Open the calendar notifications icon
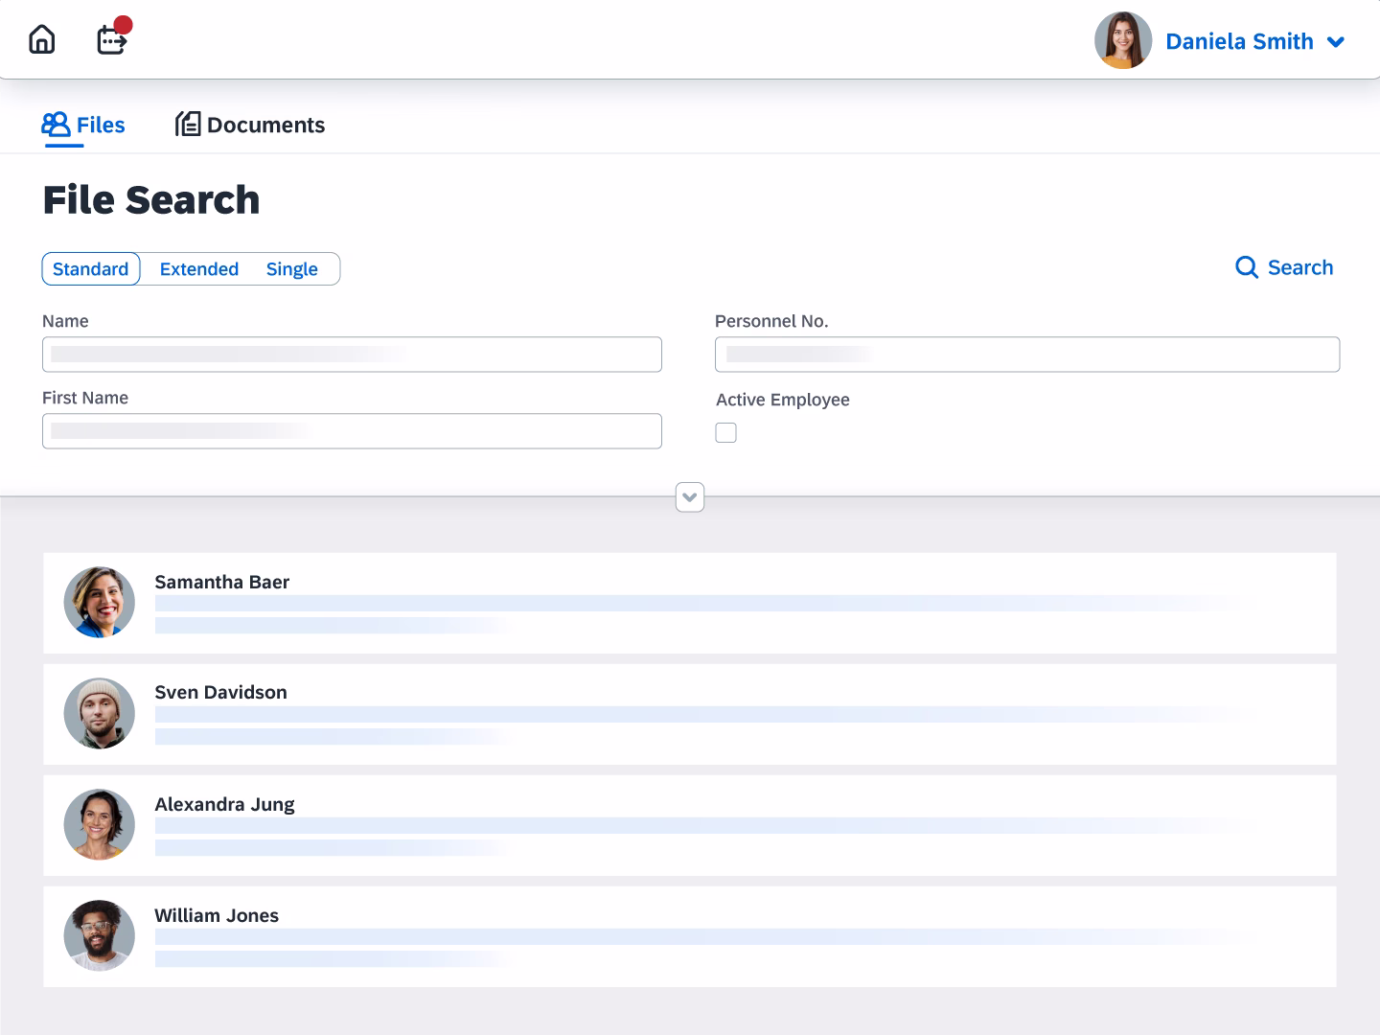1380x1035 pixels. click(x=112, y=40)
